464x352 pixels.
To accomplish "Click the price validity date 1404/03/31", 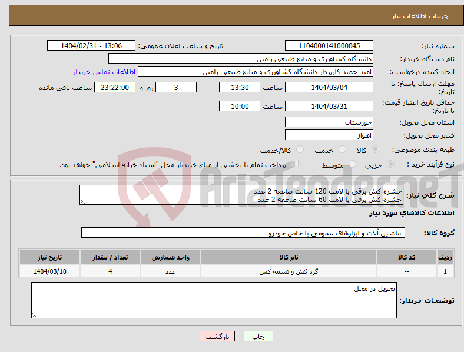I will 329,106.
